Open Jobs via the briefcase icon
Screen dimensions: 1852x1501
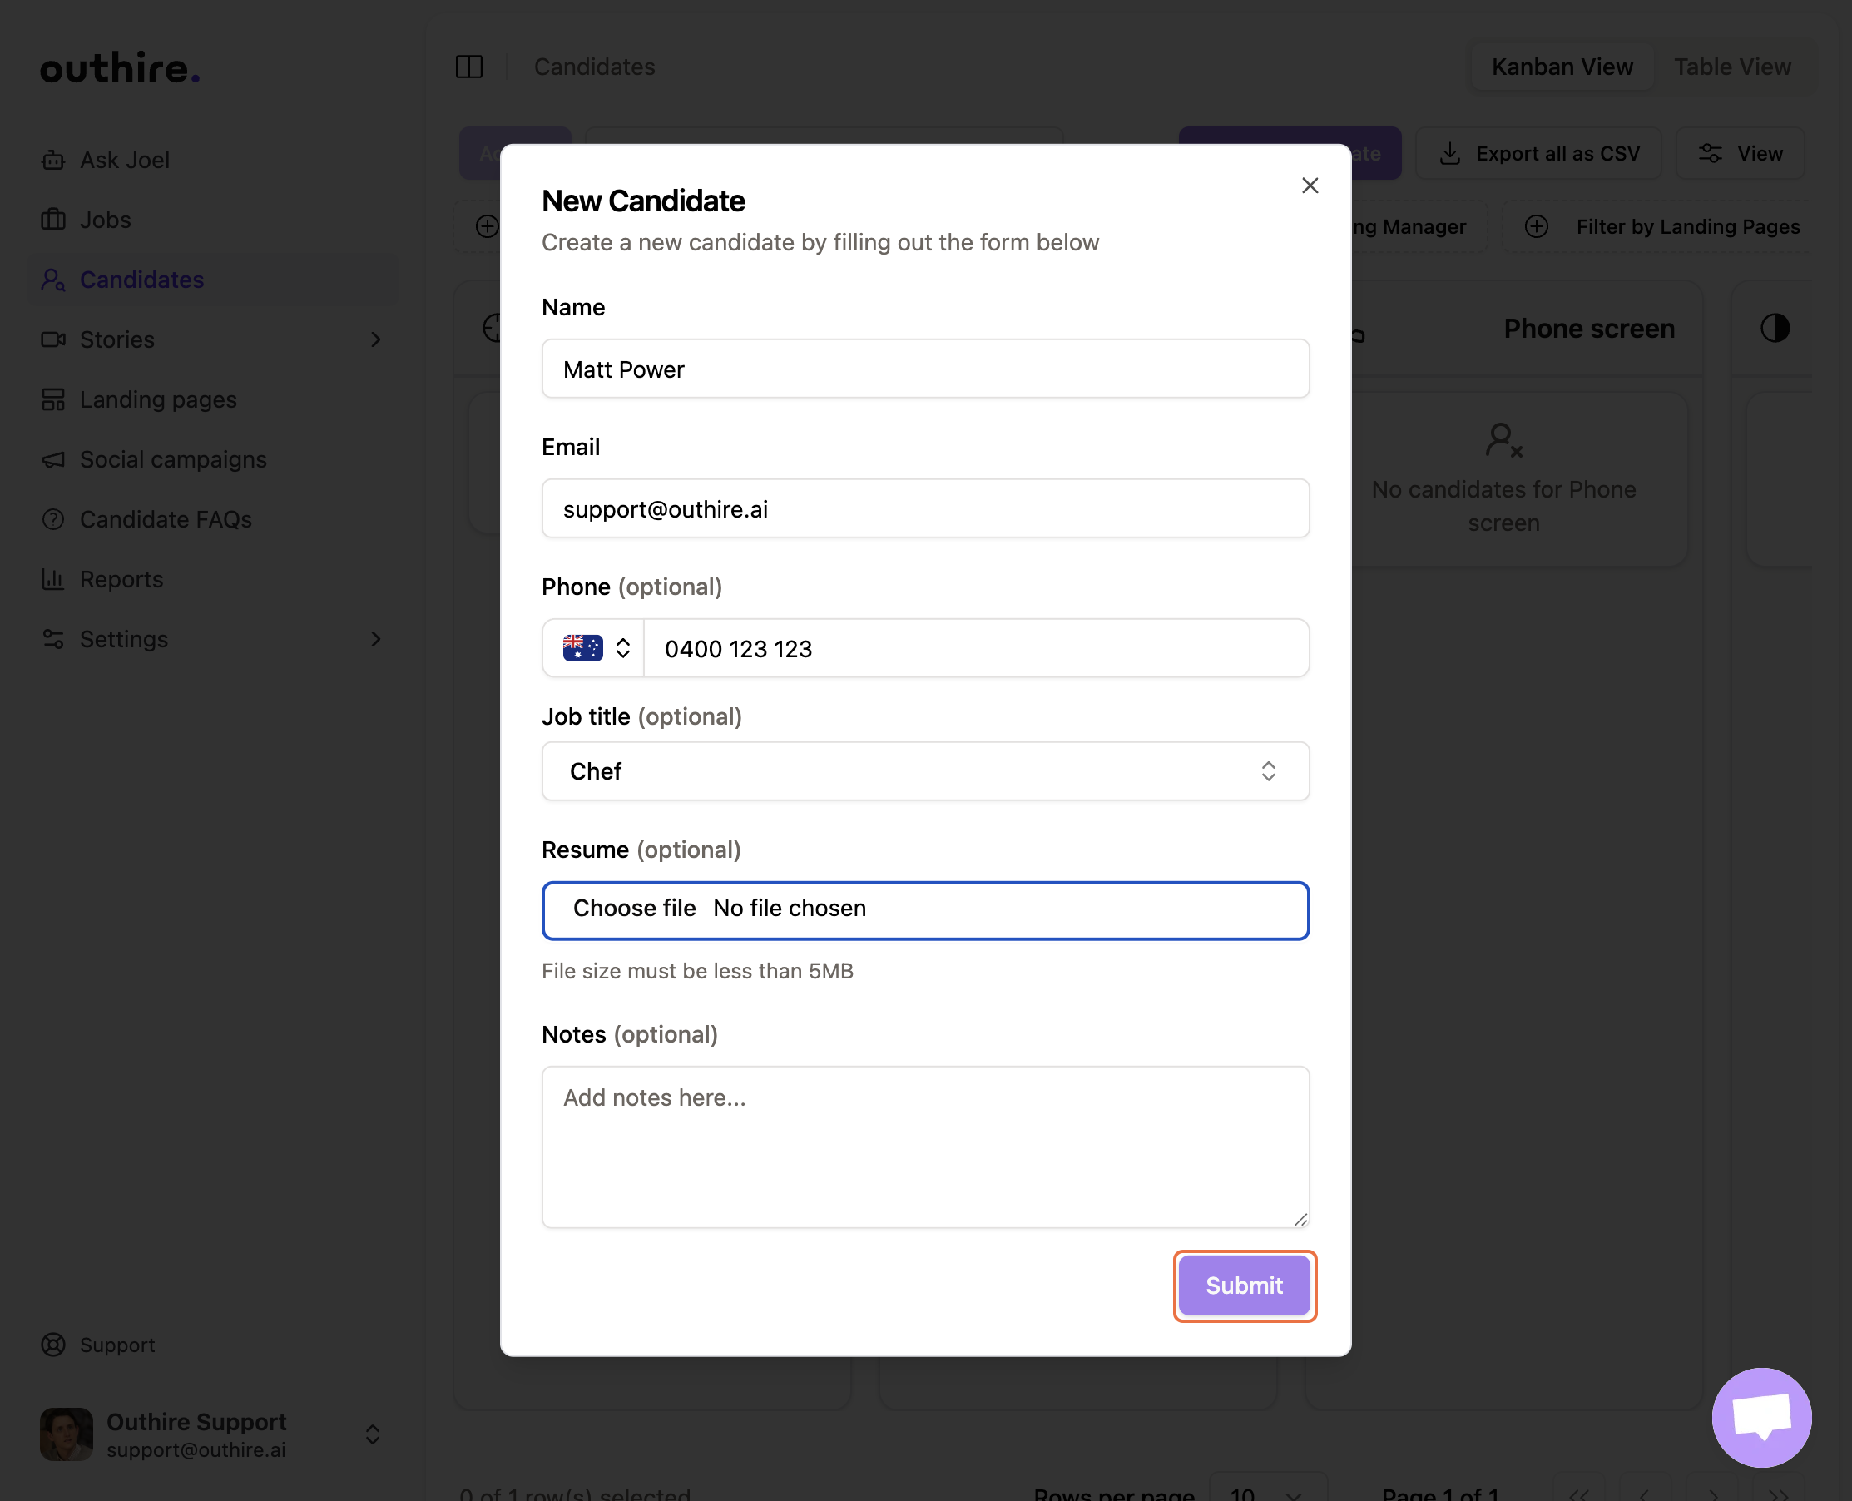[53, 220]
